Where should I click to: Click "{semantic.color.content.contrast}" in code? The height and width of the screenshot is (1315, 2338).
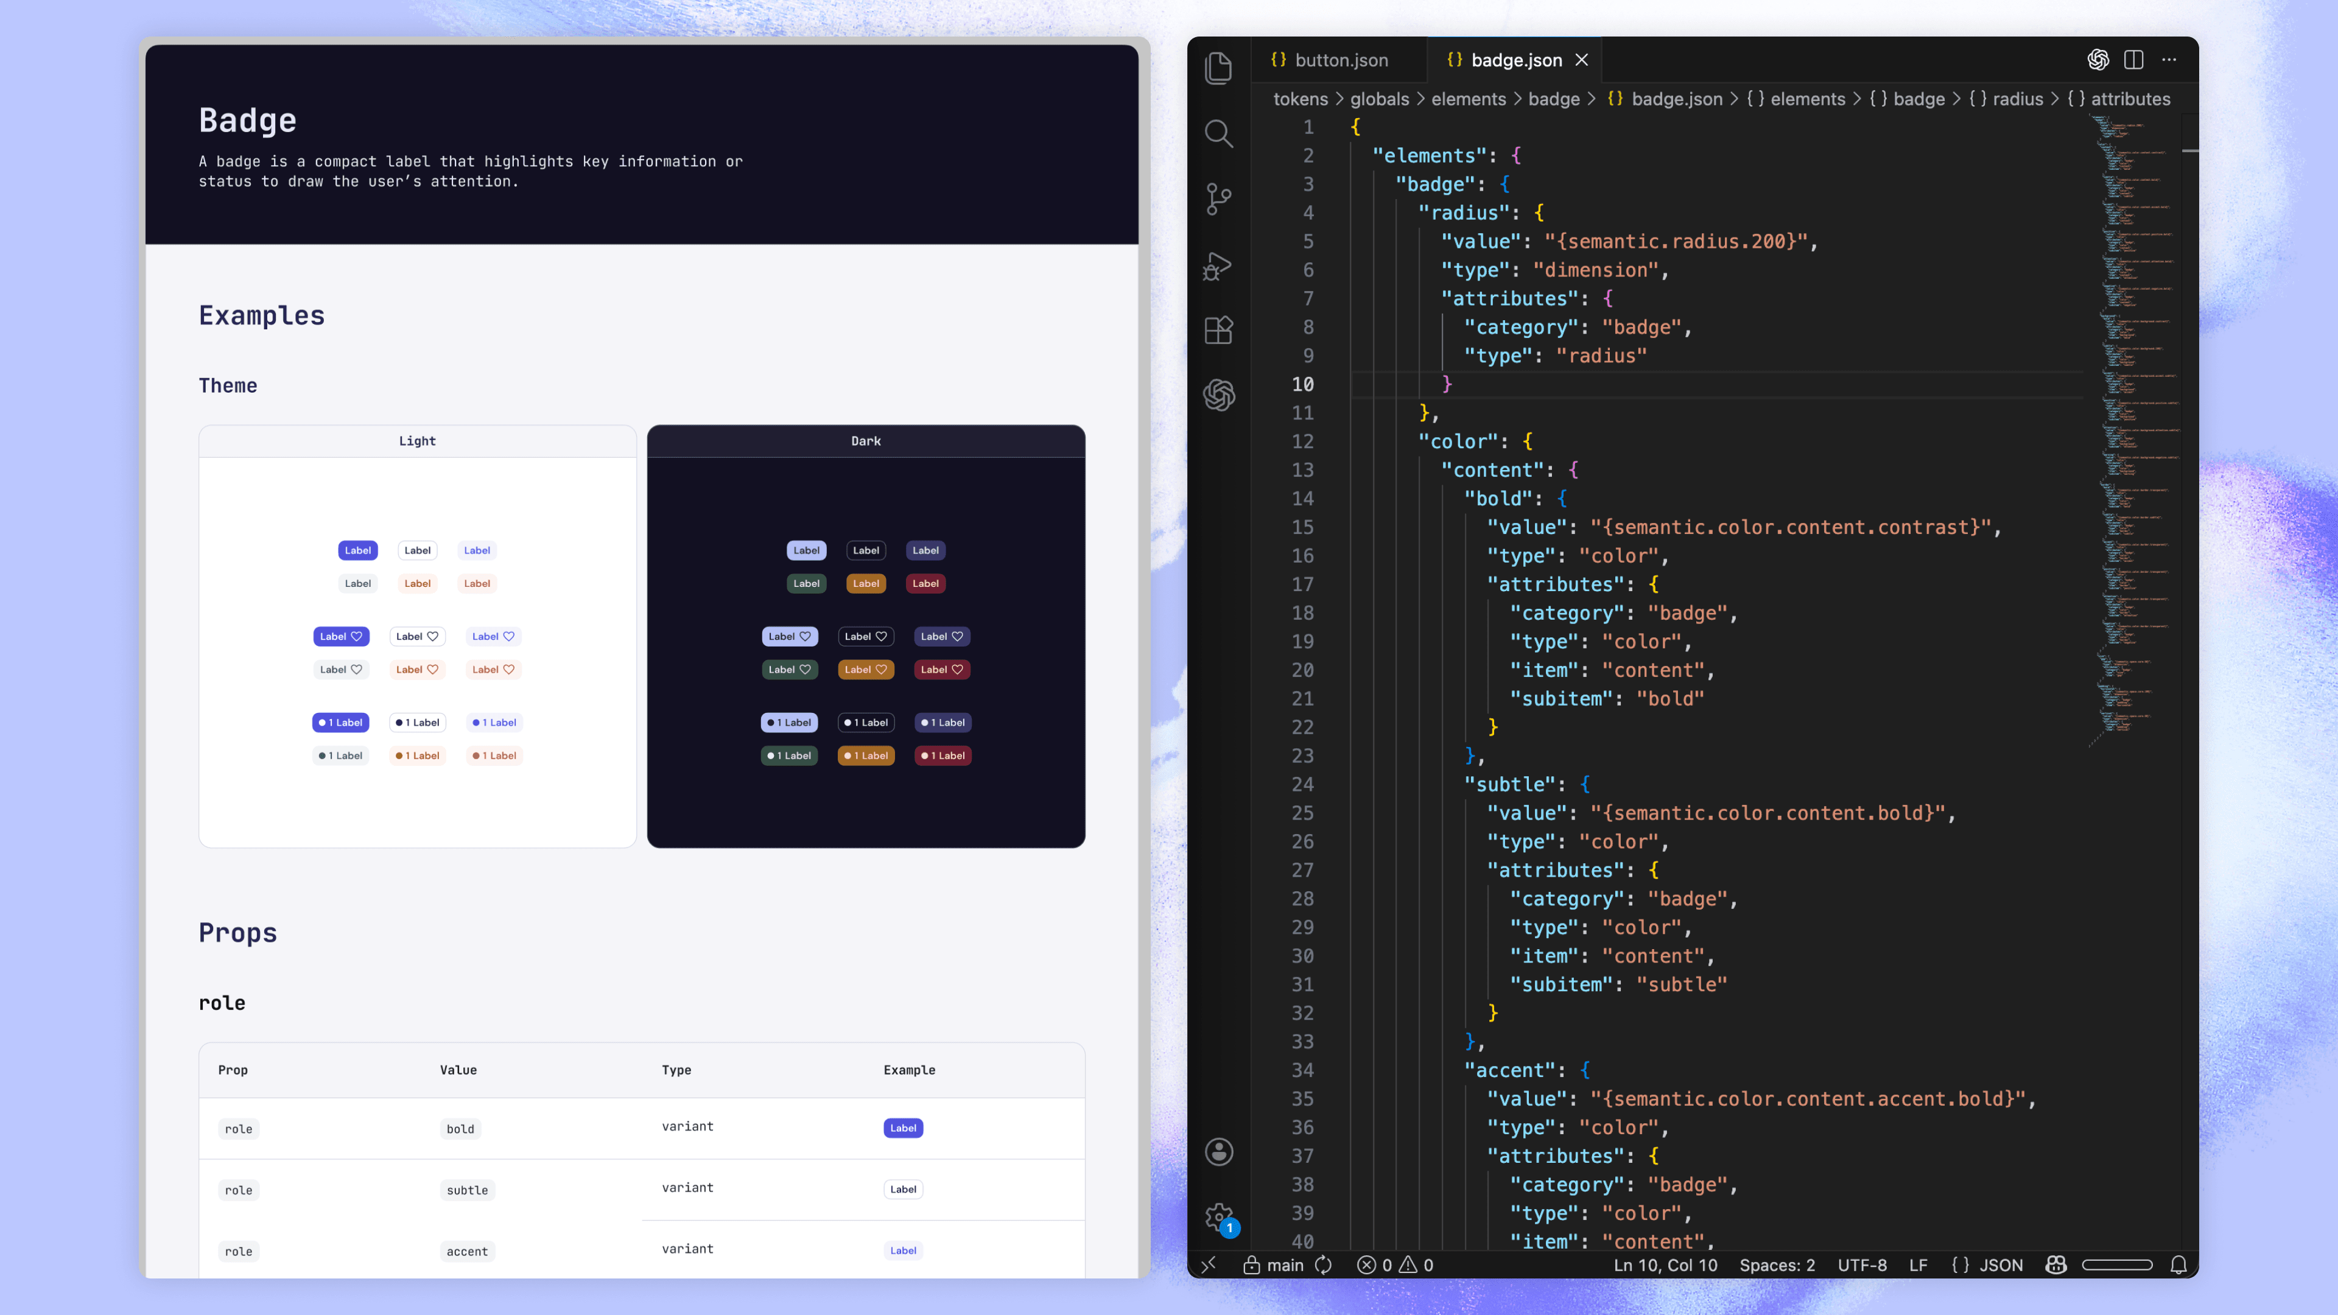pos(1791,527)
